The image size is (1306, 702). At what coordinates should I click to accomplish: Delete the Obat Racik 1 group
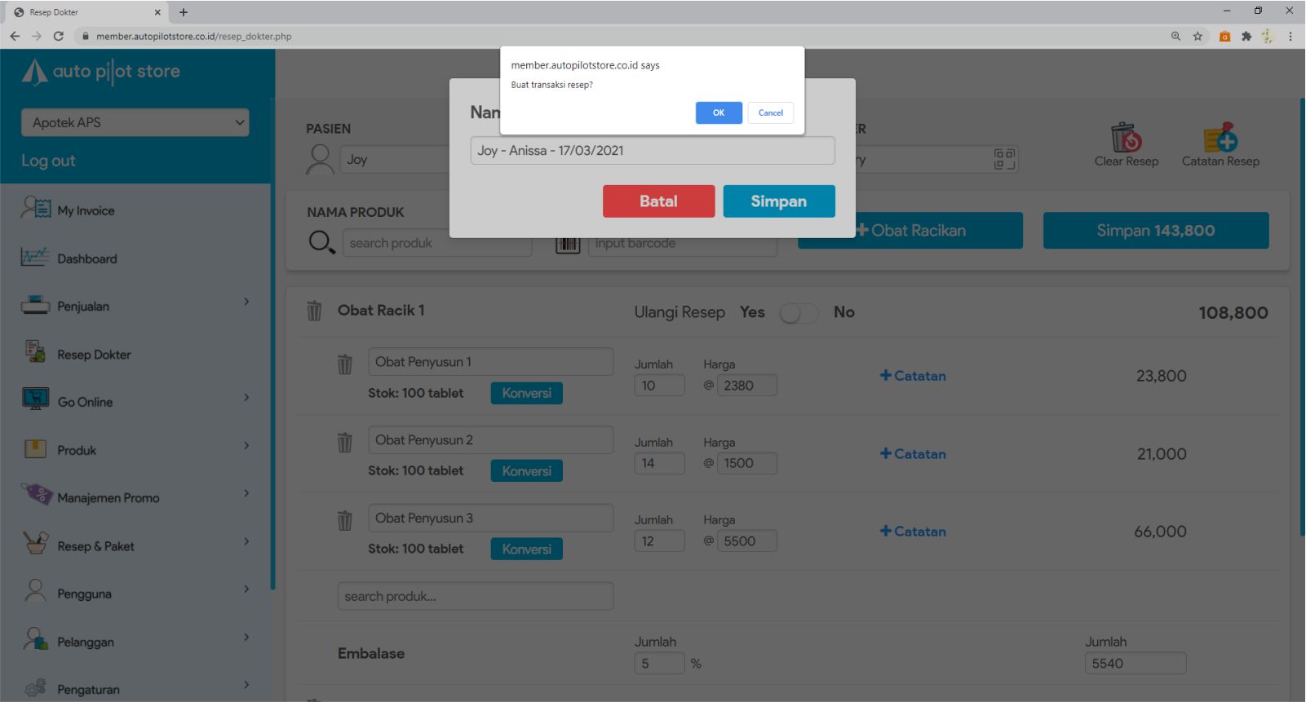coord(314,311)
